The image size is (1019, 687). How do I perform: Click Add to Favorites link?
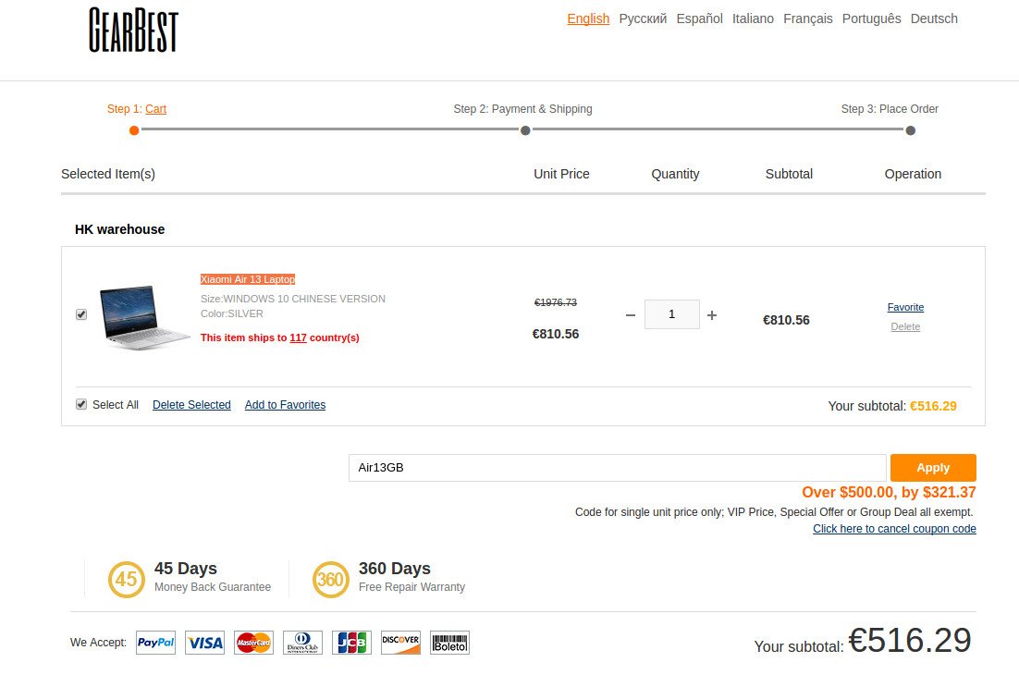pos(286,404)
